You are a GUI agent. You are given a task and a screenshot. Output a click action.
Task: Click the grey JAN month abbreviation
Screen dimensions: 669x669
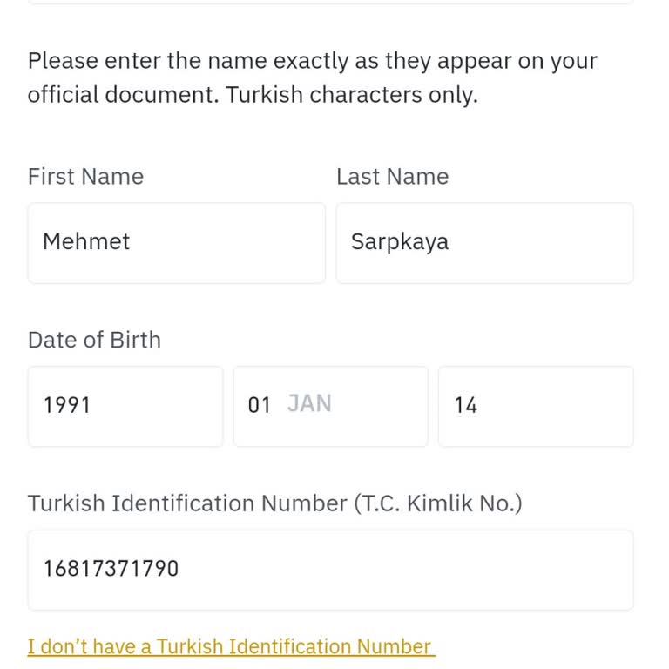coord(309,404)
